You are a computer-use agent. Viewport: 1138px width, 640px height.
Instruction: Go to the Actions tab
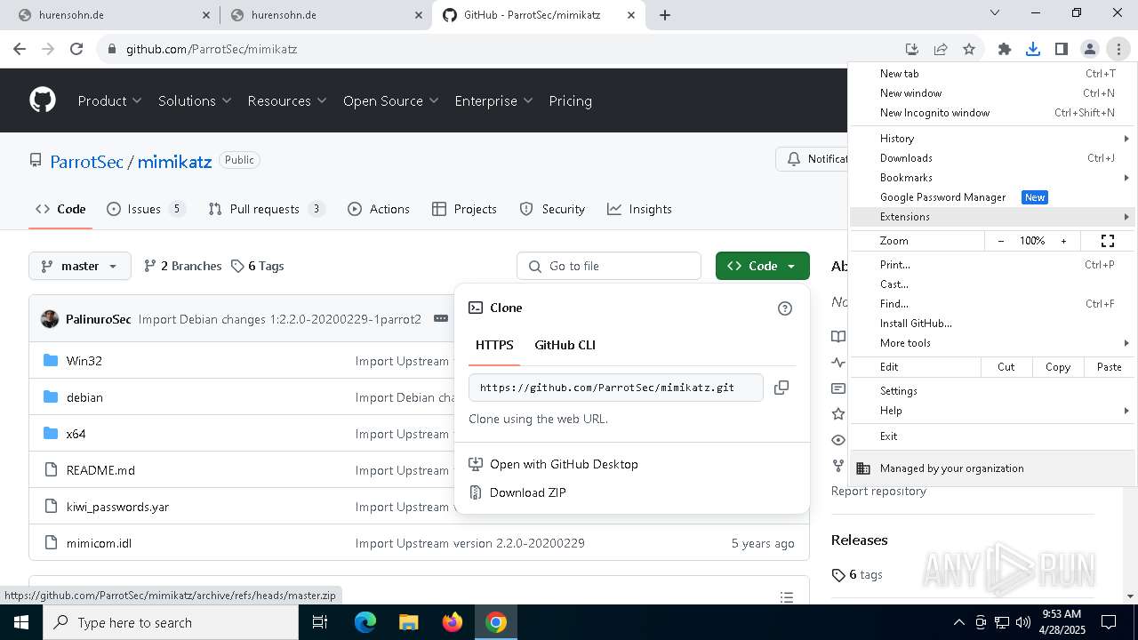coord(379,209)
